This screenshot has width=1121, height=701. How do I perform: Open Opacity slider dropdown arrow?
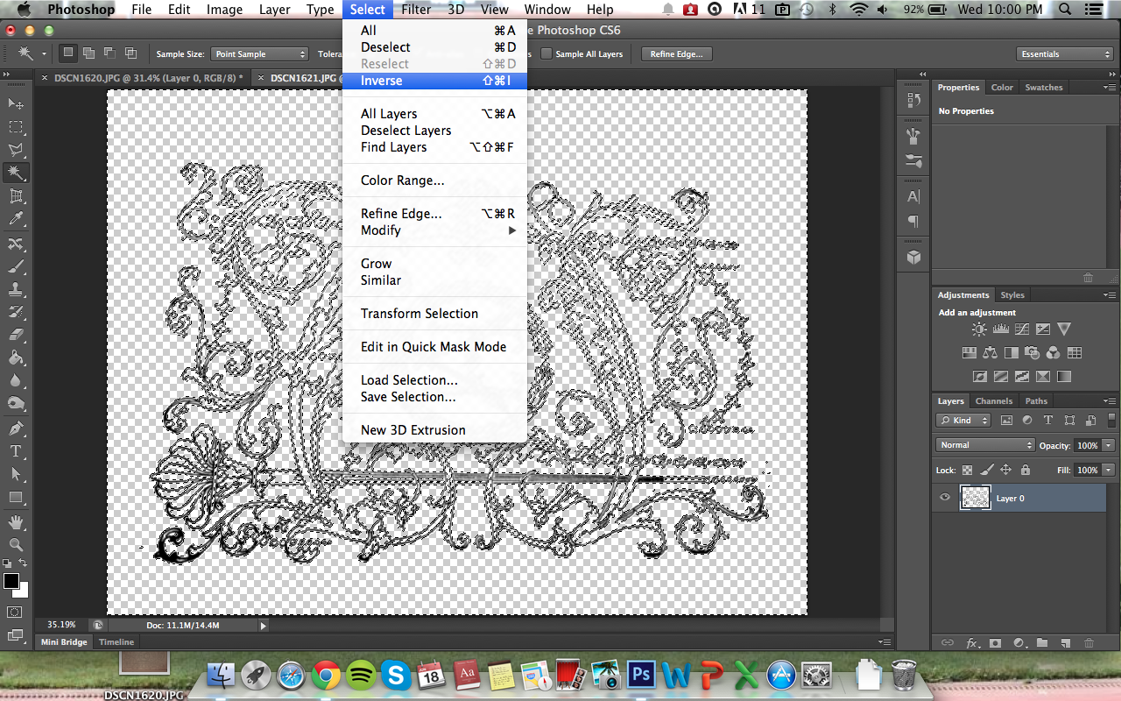(x=1109, y=445)
